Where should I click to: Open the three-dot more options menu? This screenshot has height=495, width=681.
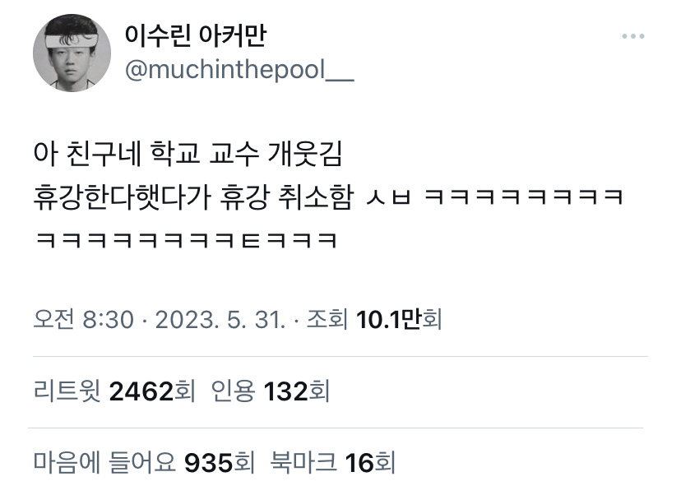pos(632,36)
